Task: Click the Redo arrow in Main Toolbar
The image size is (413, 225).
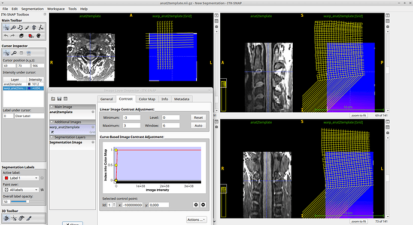Action: tap(13, 36)
